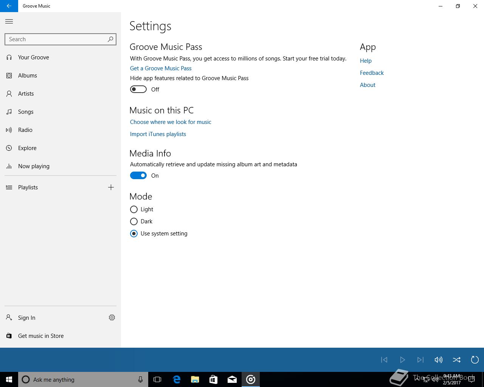Click the Cortana microphone icon
The image size is (484, 387).
click(x=140, y=379)
